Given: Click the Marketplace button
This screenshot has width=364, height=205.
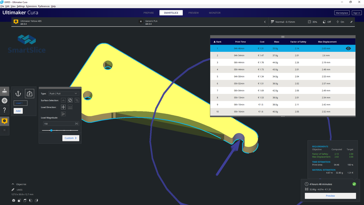Looking at the screenshot, I should [342, 13].
